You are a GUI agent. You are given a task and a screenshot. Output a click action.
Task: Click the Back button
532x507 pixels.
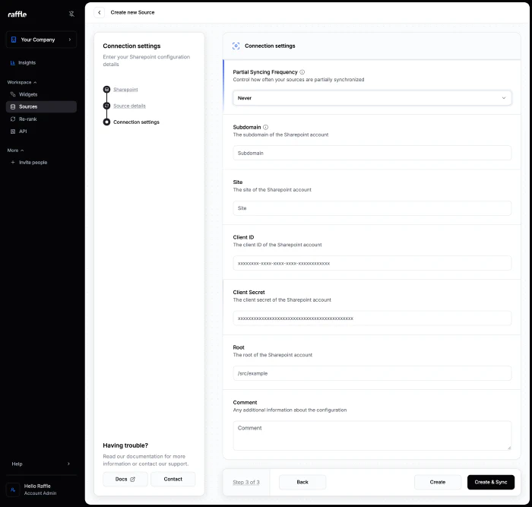[302, 482]
